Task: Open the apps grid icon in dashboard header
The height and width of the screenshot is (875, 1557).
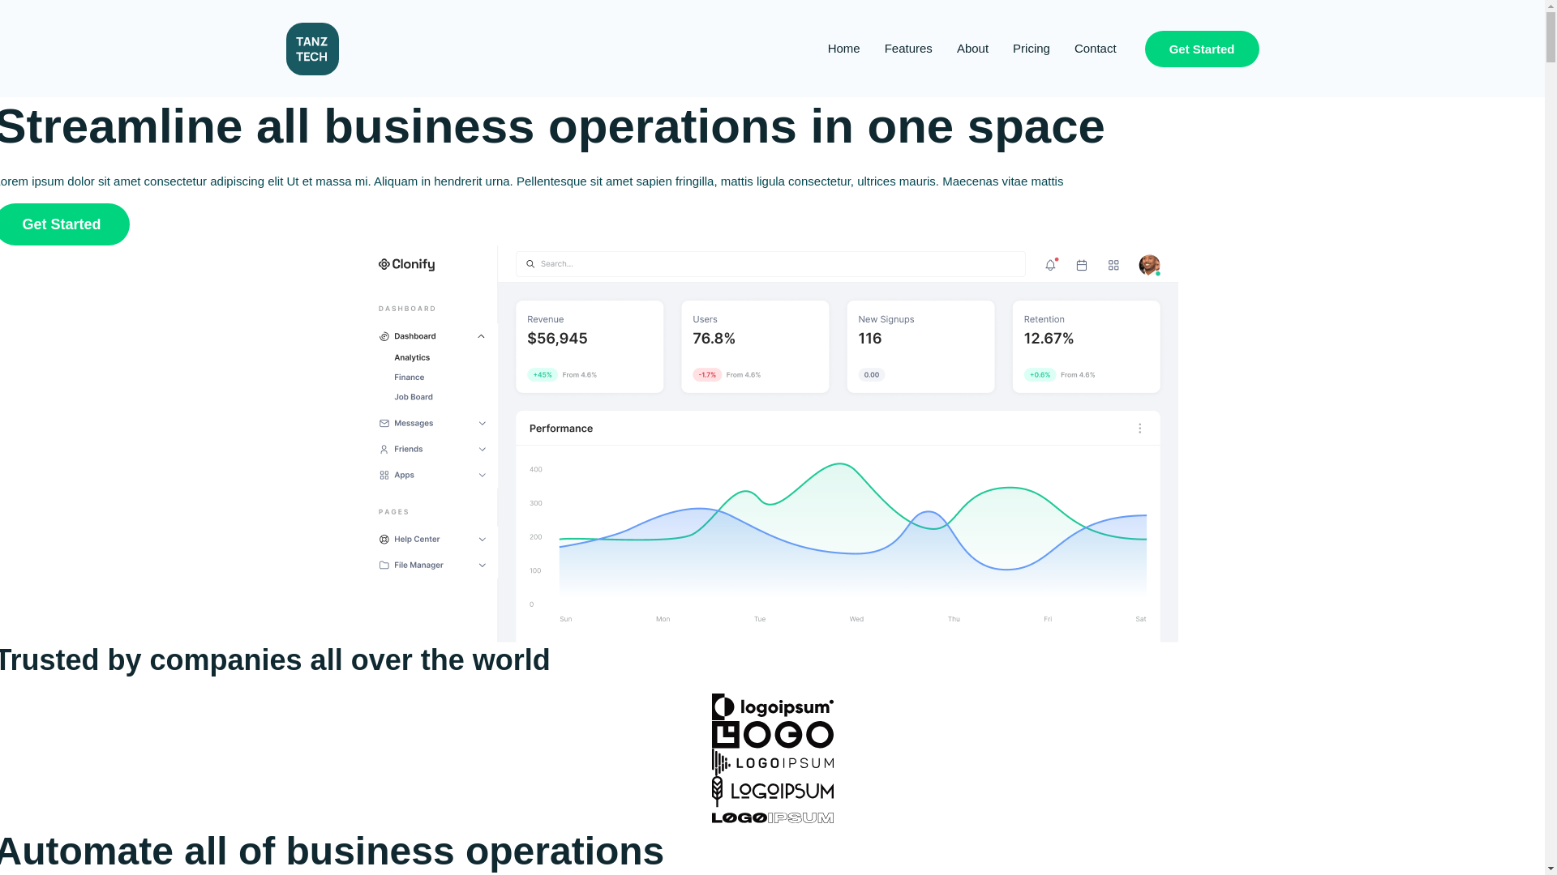Action: pos(1113,265)
